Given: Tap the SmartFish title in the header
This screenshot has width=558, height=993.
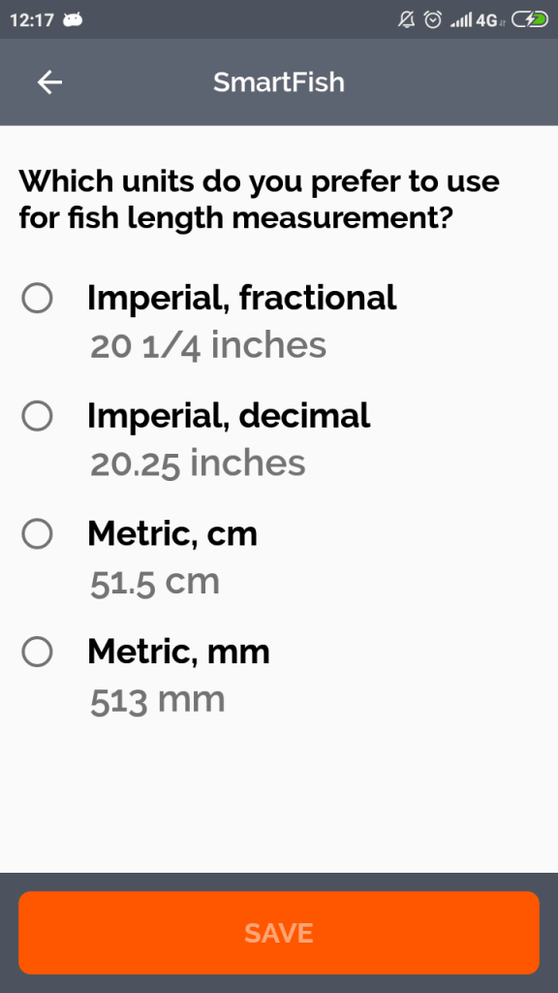Looking at the screenshot, I should point(278,82).
